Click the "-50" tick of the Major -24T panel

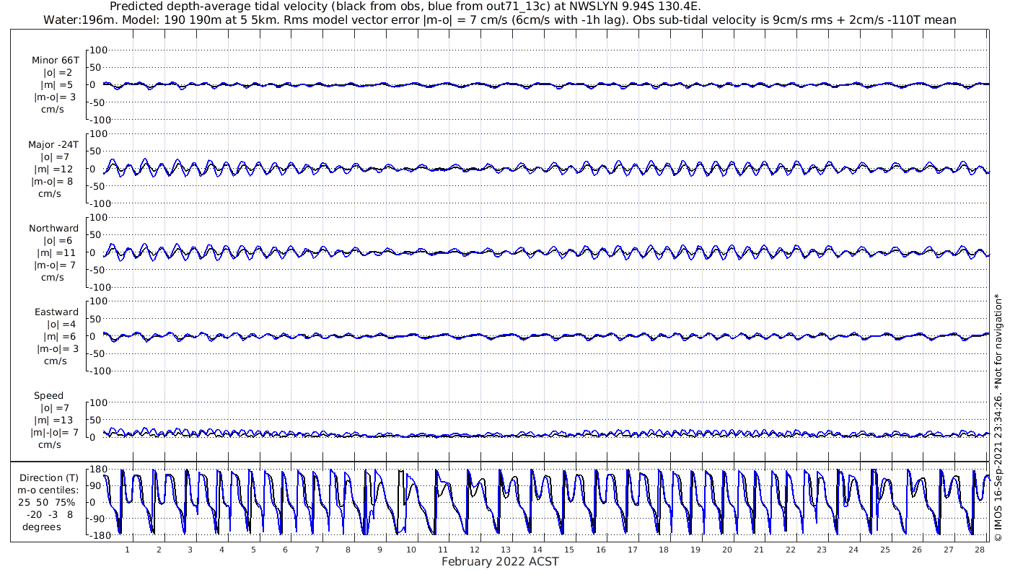point(99,186)
